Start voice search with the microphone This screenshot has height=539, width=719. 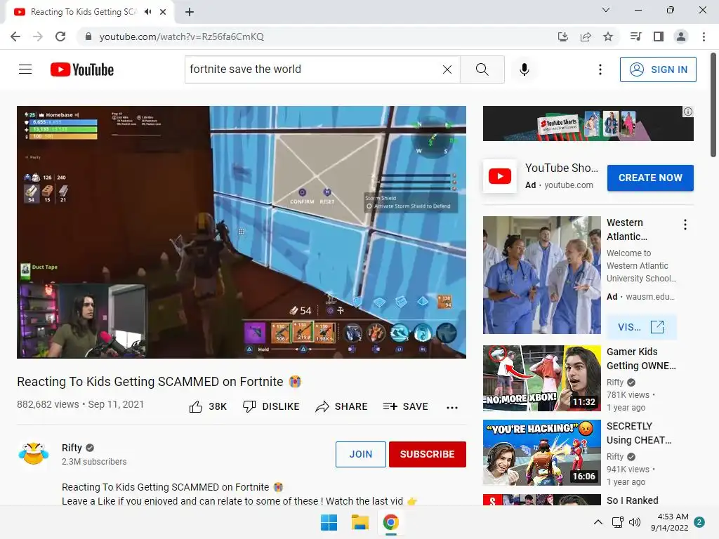tap(524, 69)
